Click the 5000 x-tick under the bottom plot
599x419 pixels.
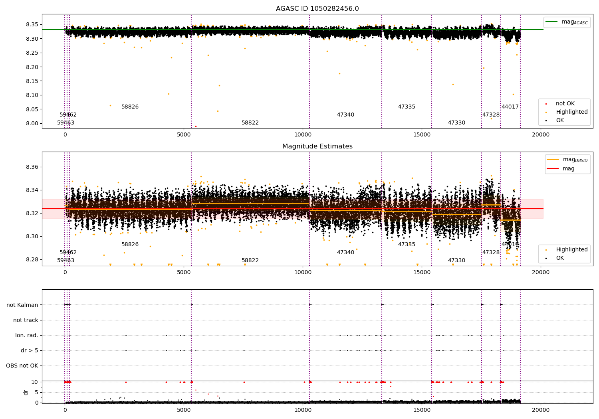[184, 410]
